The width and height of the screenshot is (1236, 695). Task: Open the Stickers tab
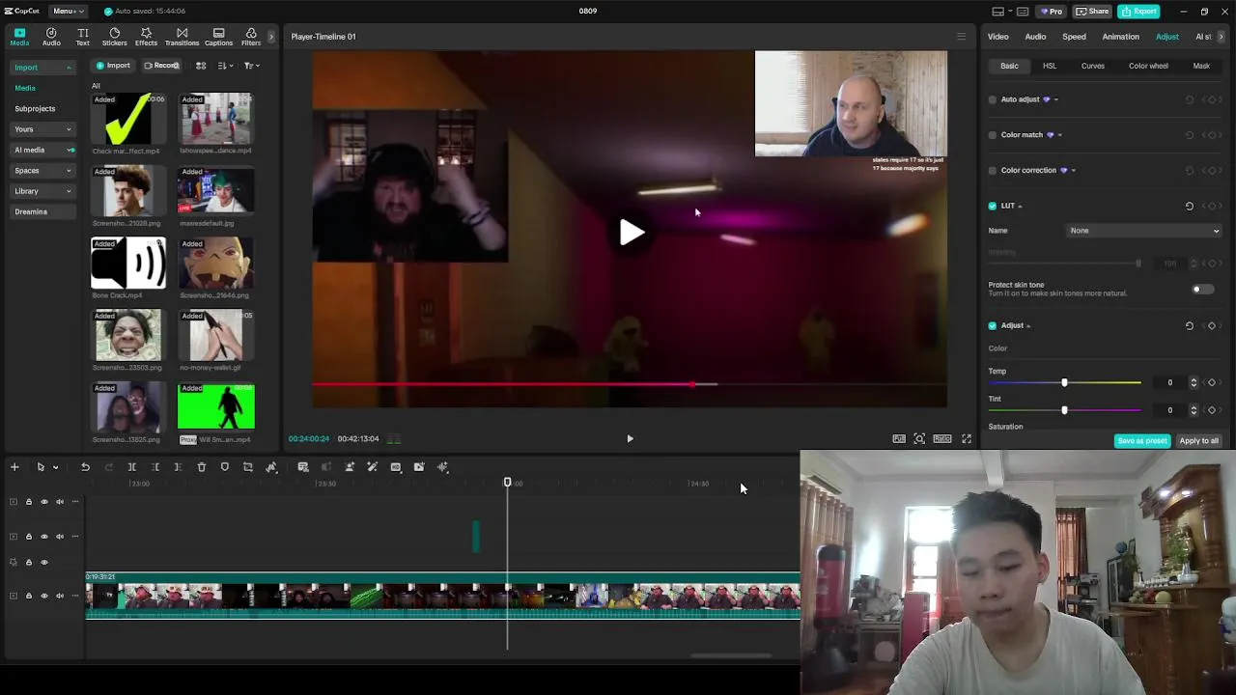point(114,37)
